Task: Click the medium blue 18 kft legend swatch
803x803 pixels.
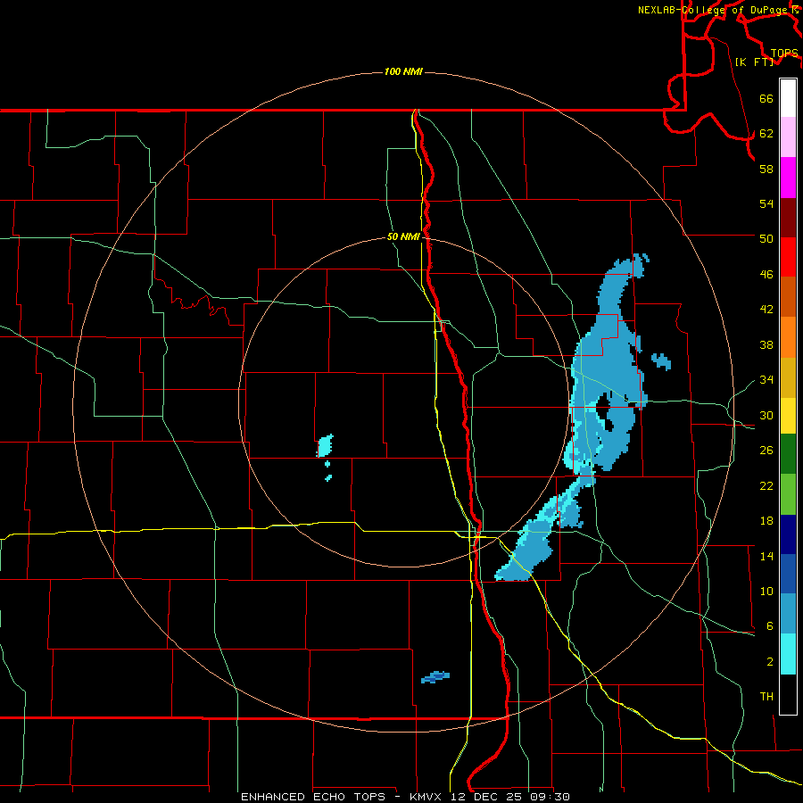Action: (x=788, y=574)
